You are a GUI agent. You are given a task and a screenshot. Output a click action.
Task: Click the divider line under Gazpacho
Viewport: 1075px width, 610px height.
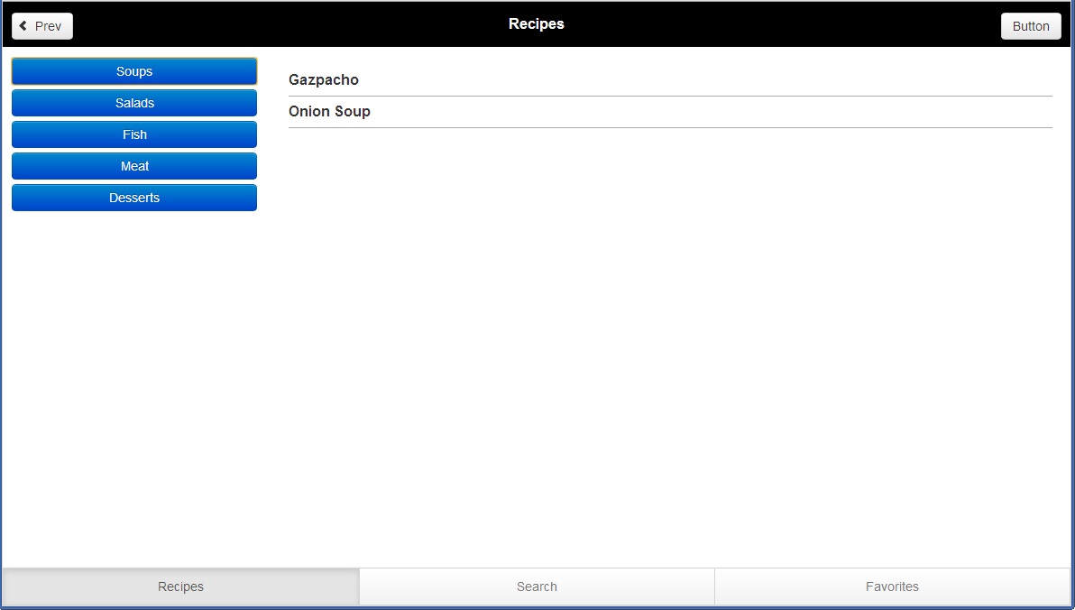click(x=669, y=96)
